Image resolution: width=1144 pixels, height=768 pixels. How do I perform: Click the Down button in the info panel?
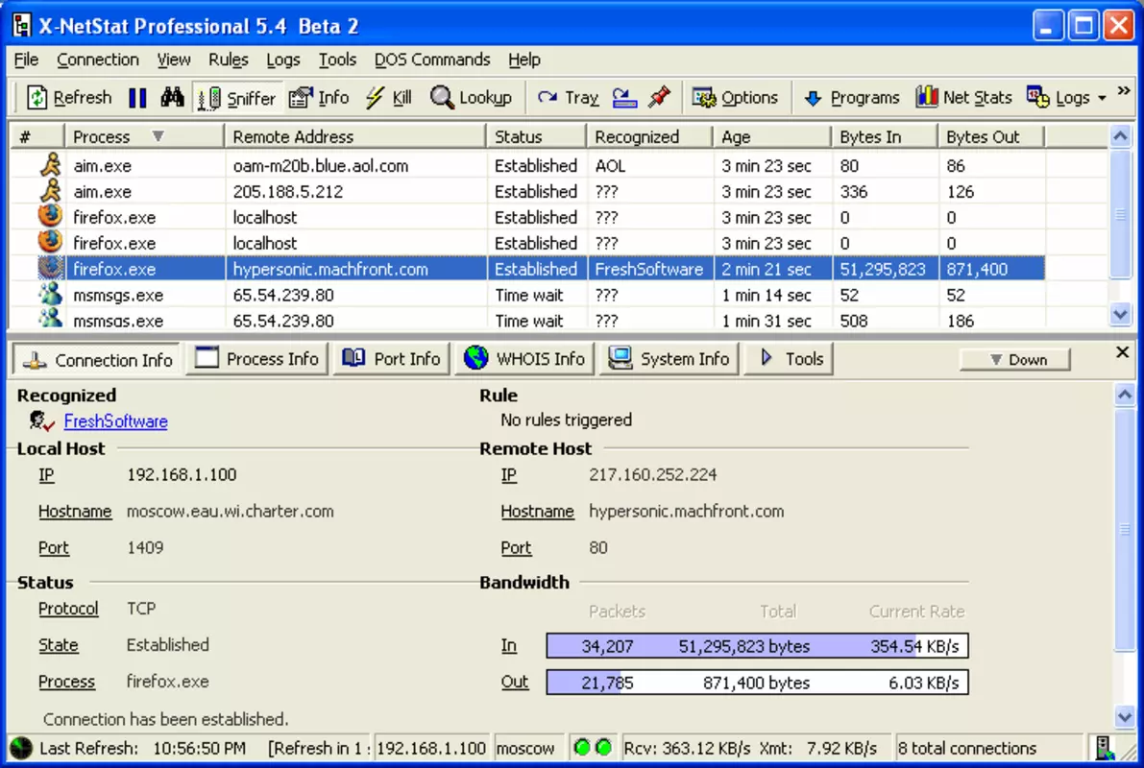click(1015, 360)
